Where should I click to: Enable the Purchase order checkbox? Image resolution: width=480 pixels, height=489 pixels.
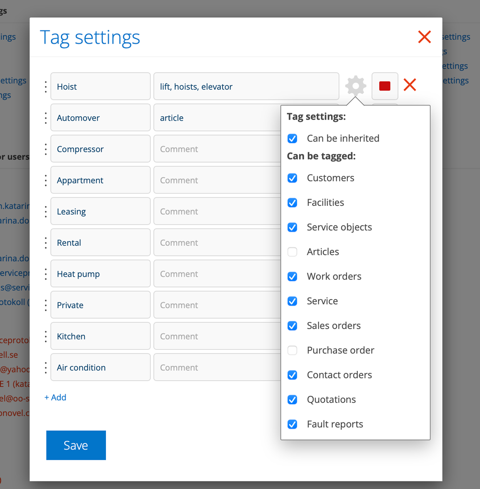292,350
